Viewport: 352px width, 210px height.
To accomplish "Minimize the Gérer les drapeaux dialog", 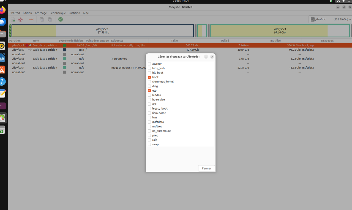I will [206, 57].
